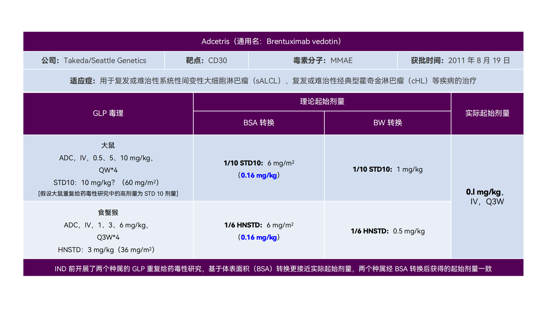Viewport: 549px width, 309px height.
Task: Click the GLP 毒理 column header
Action: [108, 113]
